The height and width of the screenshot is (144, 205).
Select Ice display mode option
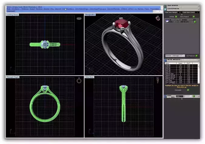136,9
